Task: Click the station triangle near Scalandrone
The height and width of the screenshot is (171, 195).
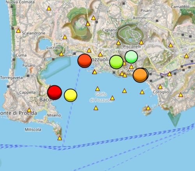Action: 18,31
